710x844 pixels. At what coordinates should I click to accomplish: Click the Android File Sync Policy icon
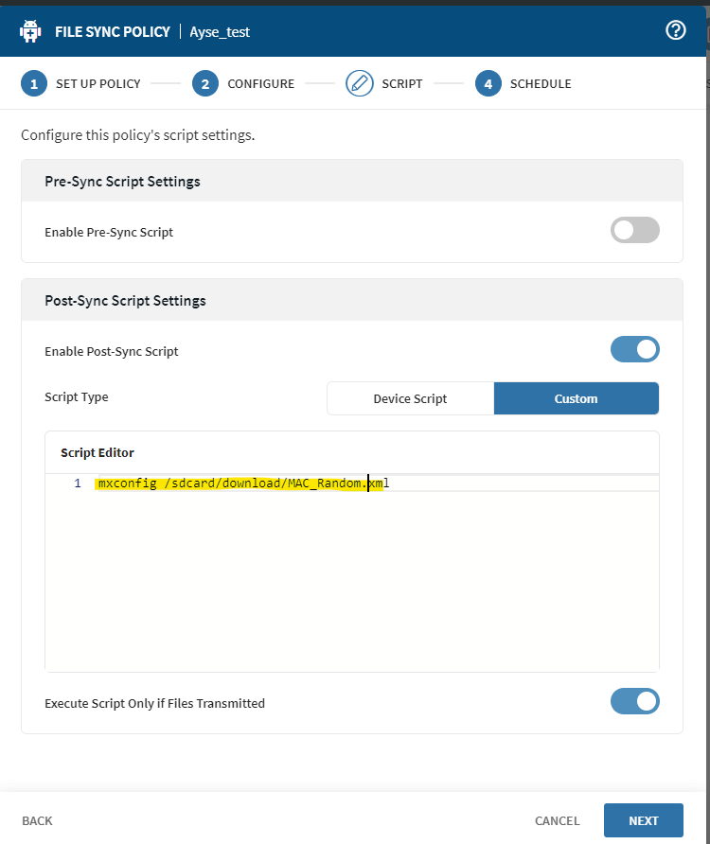point(30,31)
